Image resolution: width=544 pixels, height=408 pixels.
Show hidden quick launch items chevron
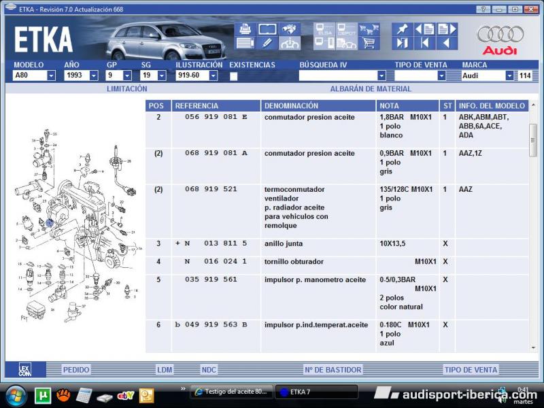pos(183,388)
